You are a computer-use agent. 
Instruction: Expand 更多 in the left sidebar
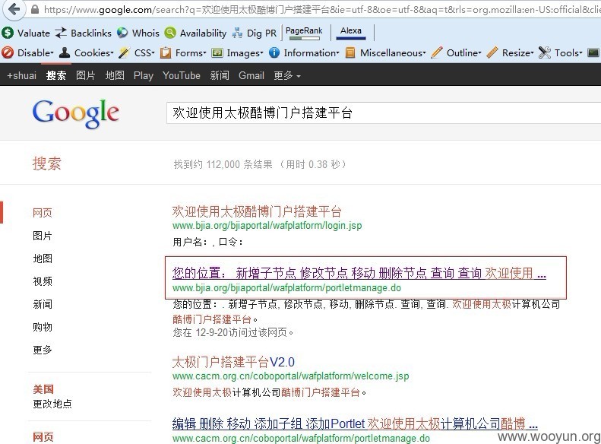click(x=42, y=350)
